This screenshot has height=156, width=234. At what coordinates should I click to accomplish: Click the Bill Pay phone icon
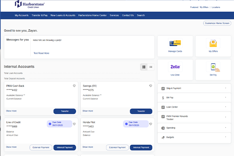click(x=213, y=67)
